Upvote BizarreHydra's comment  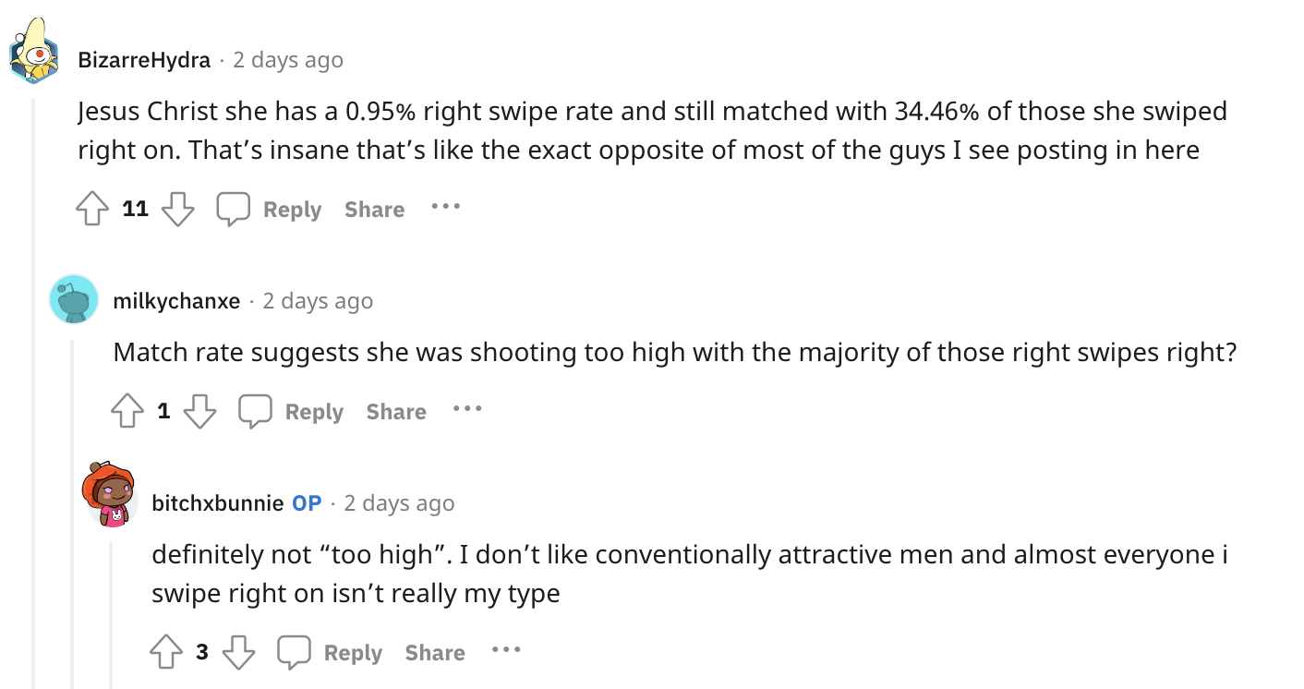coord(92,210)
